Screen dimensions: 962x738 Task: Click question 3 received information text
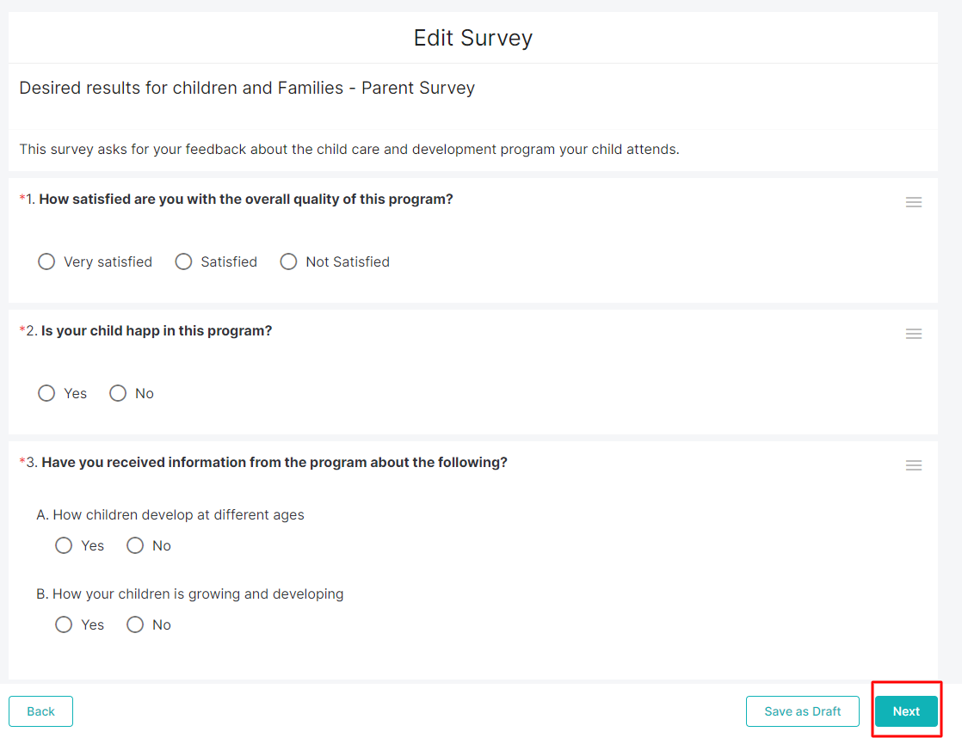[274, 463]
